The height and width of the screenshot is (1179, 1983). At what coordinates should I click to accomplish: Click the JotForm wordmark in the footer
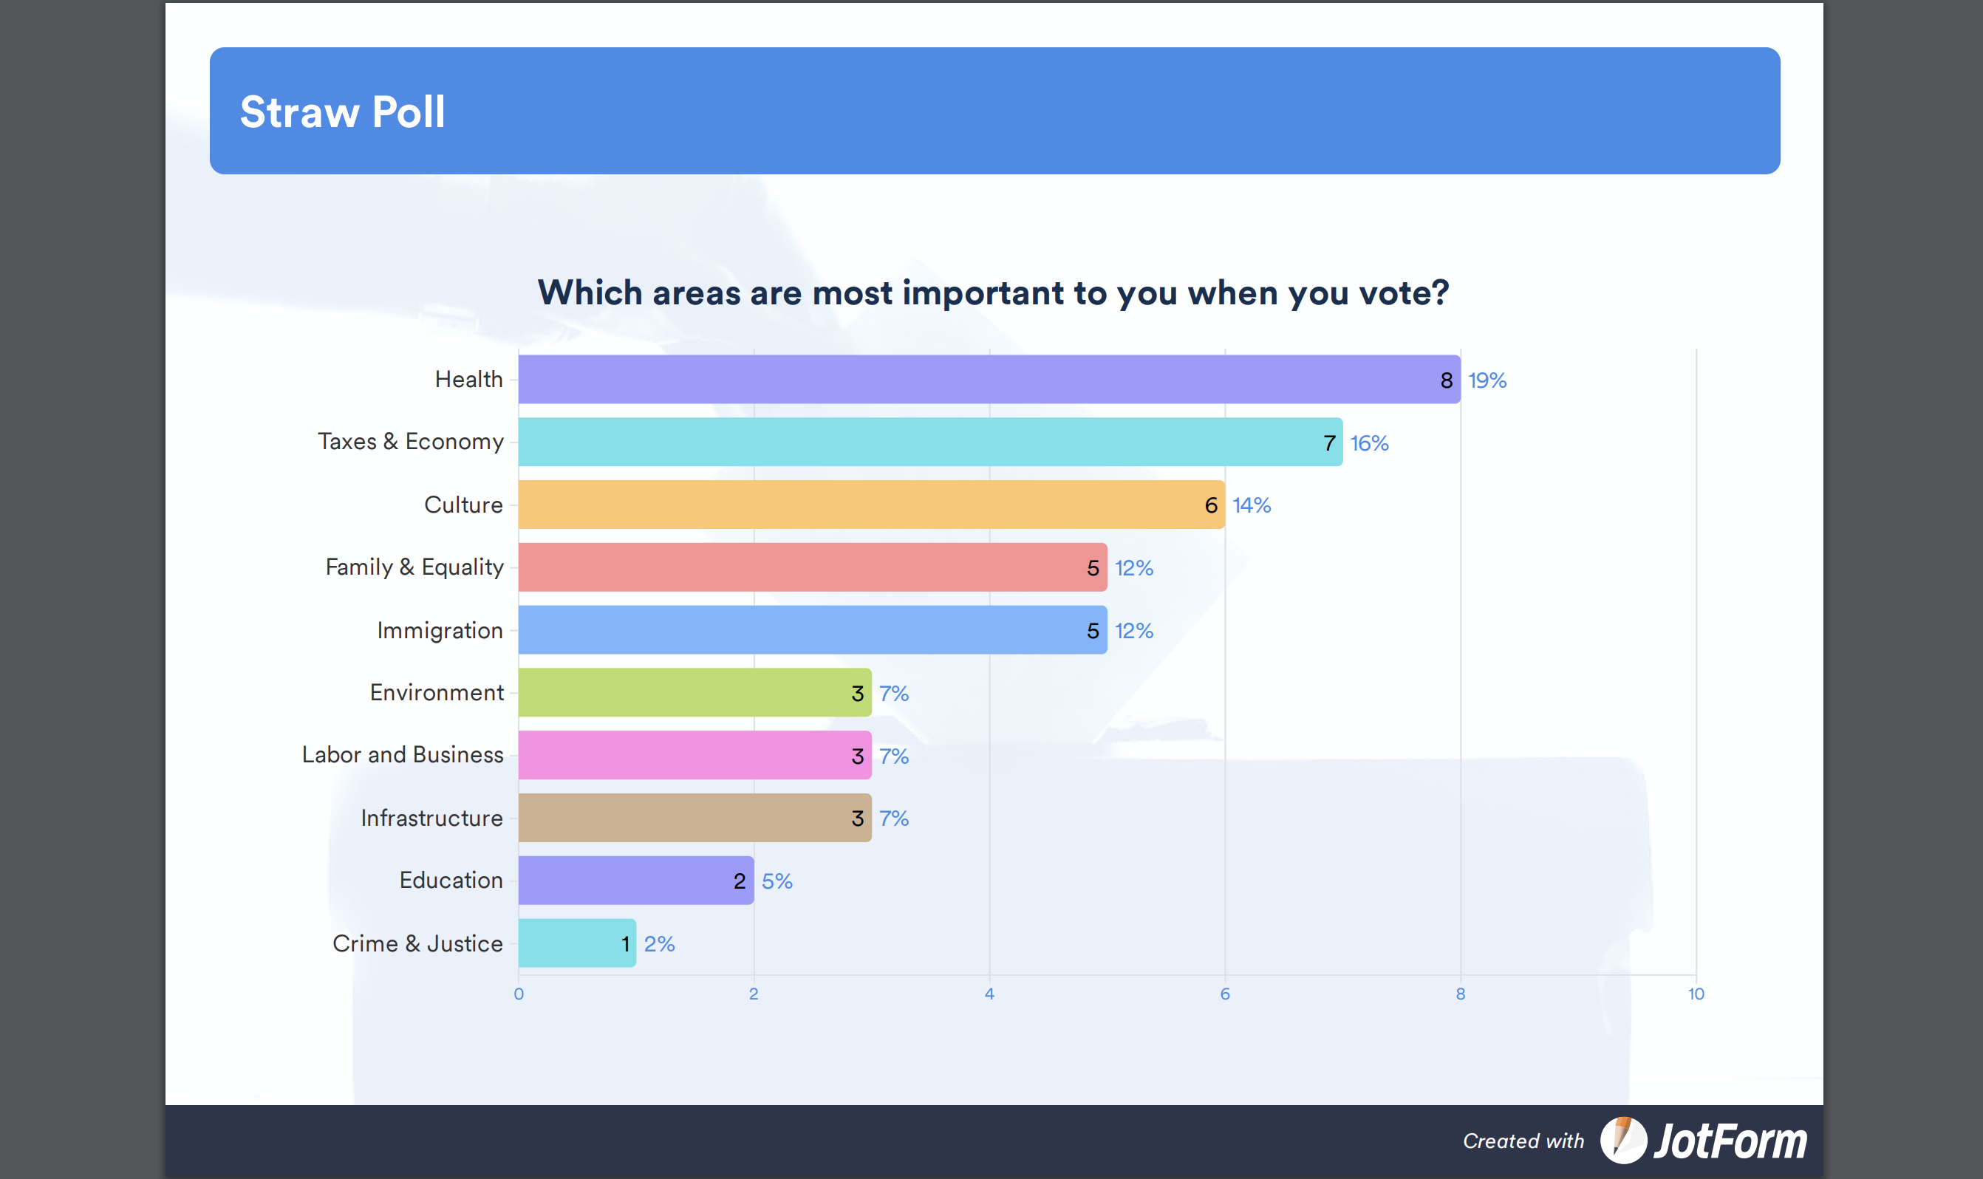point(1730,1141)
